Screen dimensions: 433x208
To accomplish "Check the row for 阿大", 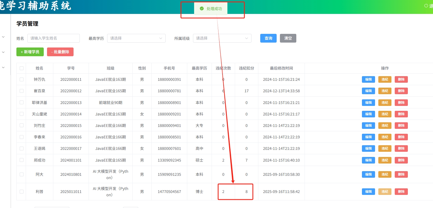I will tap(22, 174).
